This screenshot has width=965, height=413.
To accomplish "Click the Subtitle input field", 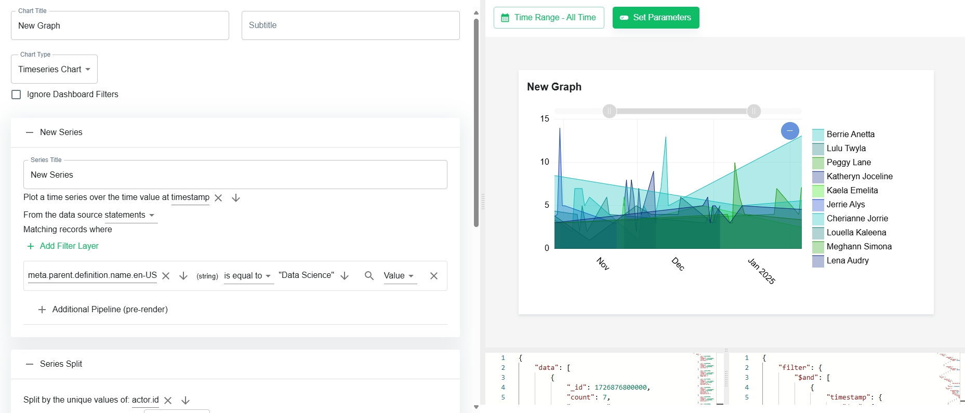I will [x=351, y=25].
